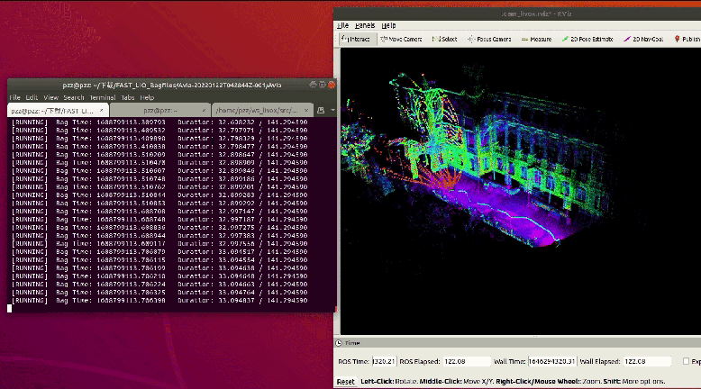701x389 pixels.
Task: Toggle the Experimental checkbox in Time panel
Action: [687, 361]
